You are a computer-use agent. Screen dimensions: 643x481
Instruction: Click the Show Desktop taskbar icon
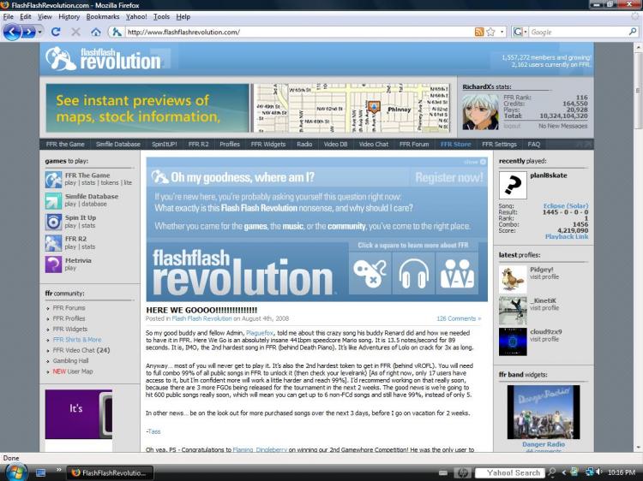click(x=40, y=472)
